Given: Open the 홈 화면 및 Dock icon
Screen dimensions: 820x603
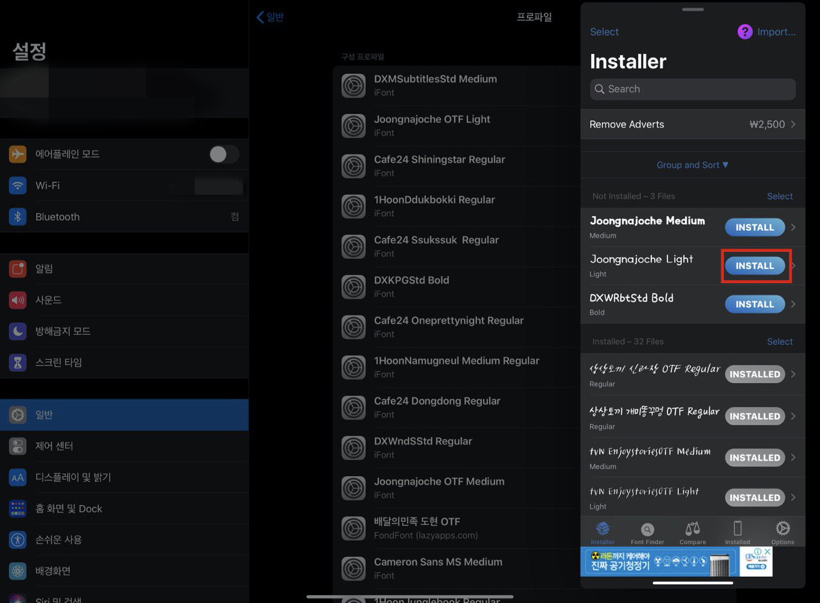Looking at the screenshot, I should click(18, 509).
